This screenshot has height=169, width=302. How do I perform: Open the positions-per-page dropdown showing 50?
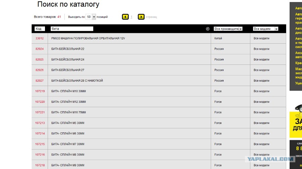(x=91, y=17)
